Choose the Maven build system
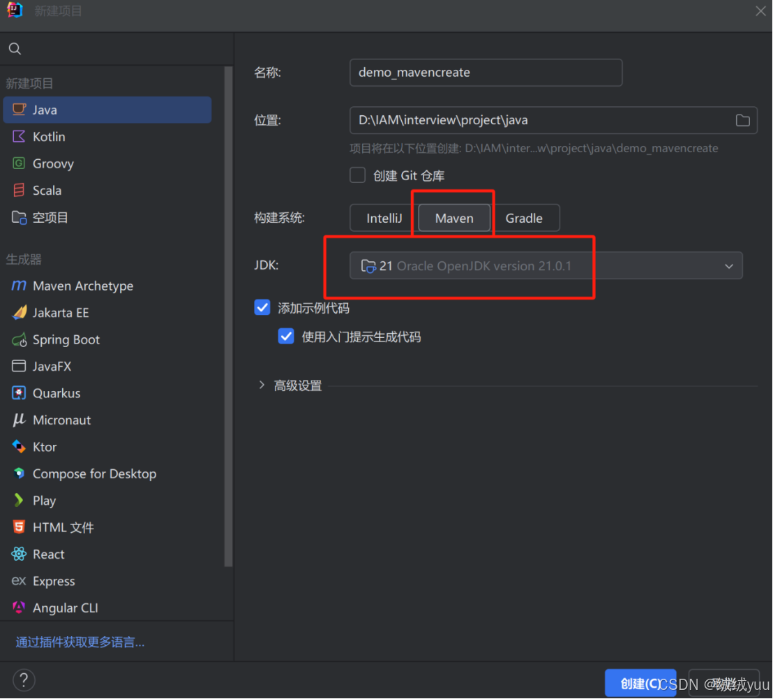This screenshot has height=699, width=773. pos(454,218)
